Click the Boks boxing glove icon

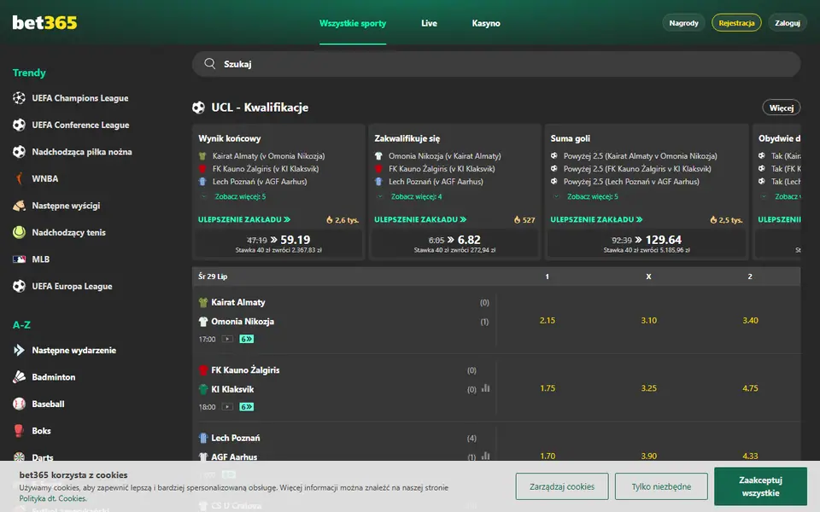coord(19,430)
